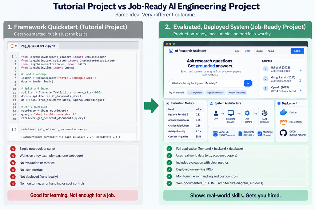Click source number 1 badge

[265, 69]
